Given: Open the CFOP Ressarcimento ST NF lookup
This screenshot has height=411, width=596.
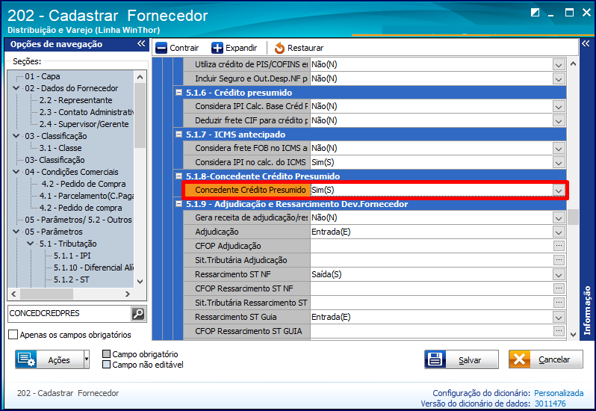Looking at the screenshot, I should pos(559,288).
